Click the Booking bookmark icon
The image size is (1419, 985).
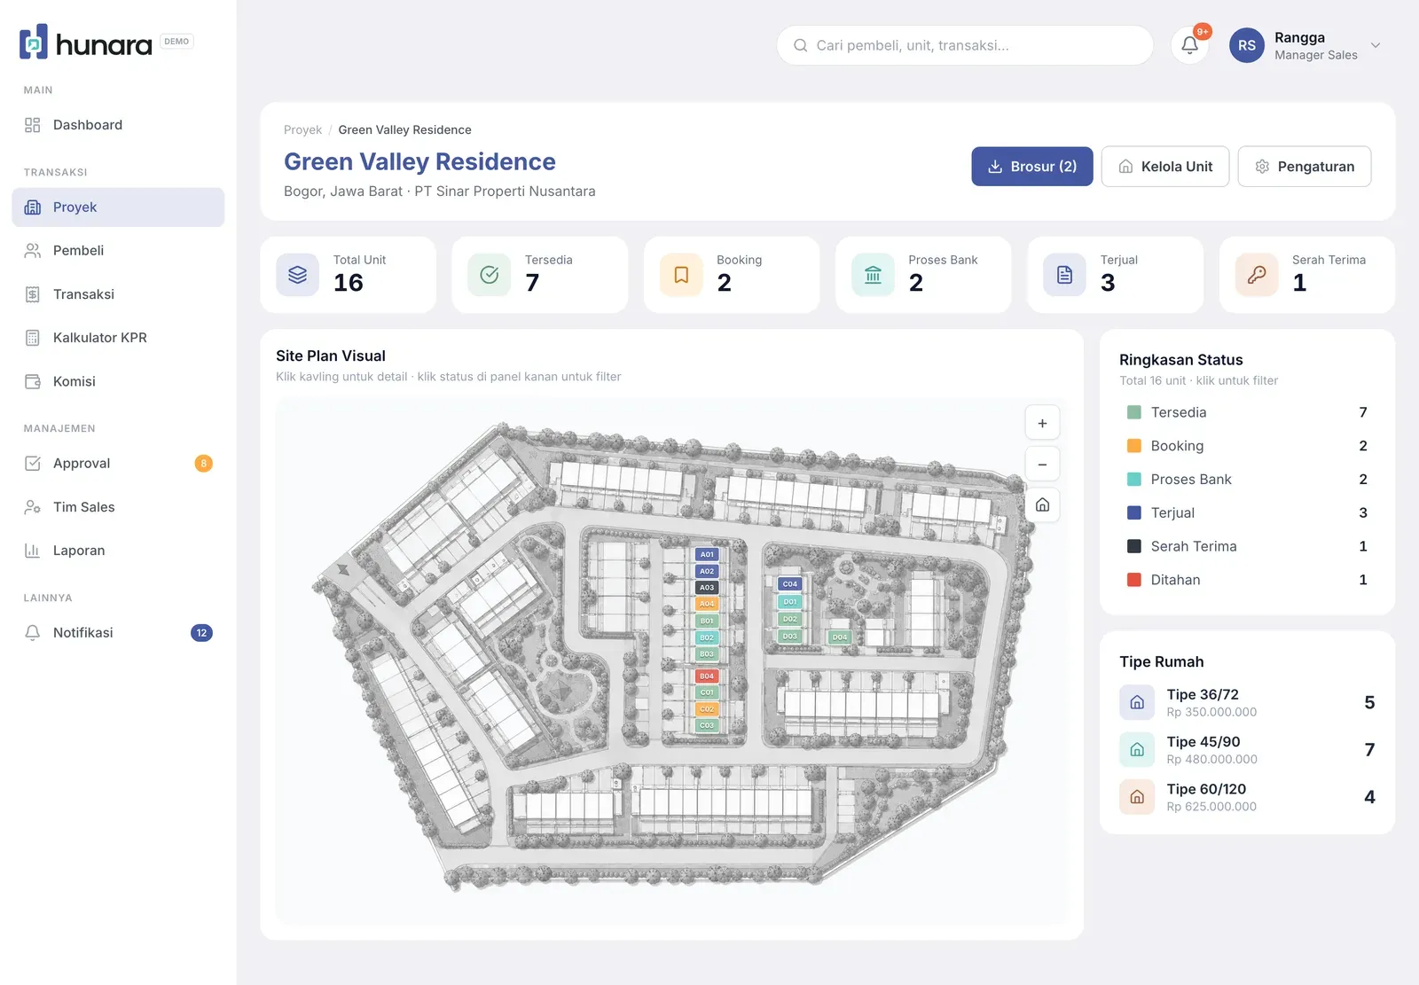pos(681,275)
